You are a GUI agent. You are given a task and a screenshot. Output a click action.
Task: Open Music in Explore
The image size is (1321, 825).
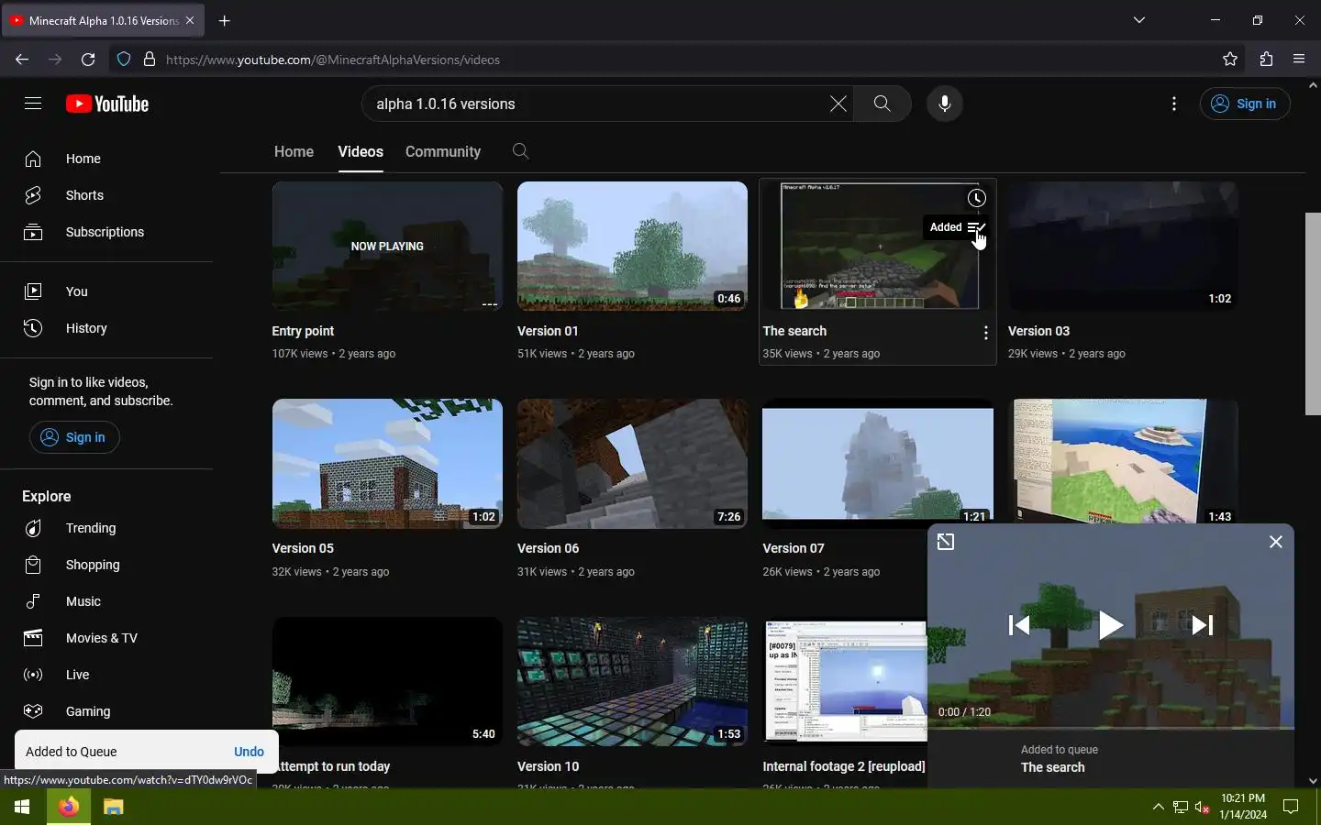click(106, 601)
